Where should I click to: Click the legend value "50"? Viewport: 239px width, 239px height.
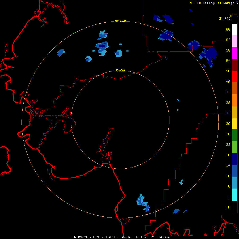pyautogui.click(x=228, y=71)
